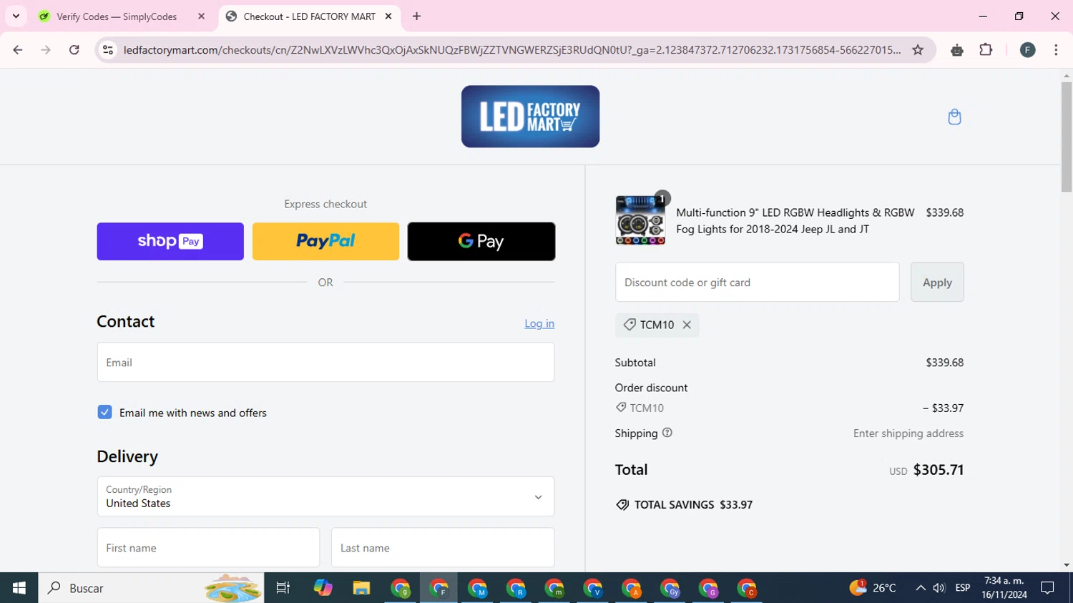Image resolution: width=1073 pixels, height=603 pixels.
Task: Switch to Chrome profile m (lowercase) taskbar window
Action: click(555, 588)
